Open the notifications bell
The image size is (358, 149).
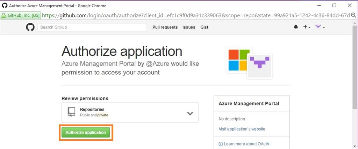[296, 27]
